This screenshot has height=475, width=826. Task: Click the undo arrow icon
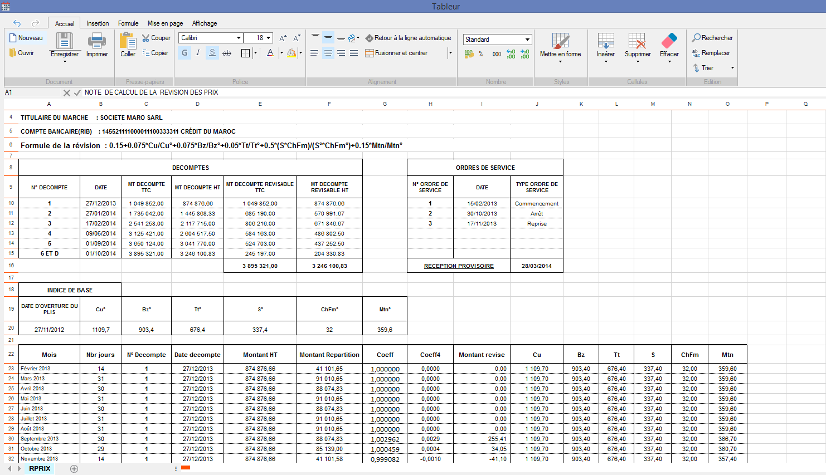coord(17,23)
